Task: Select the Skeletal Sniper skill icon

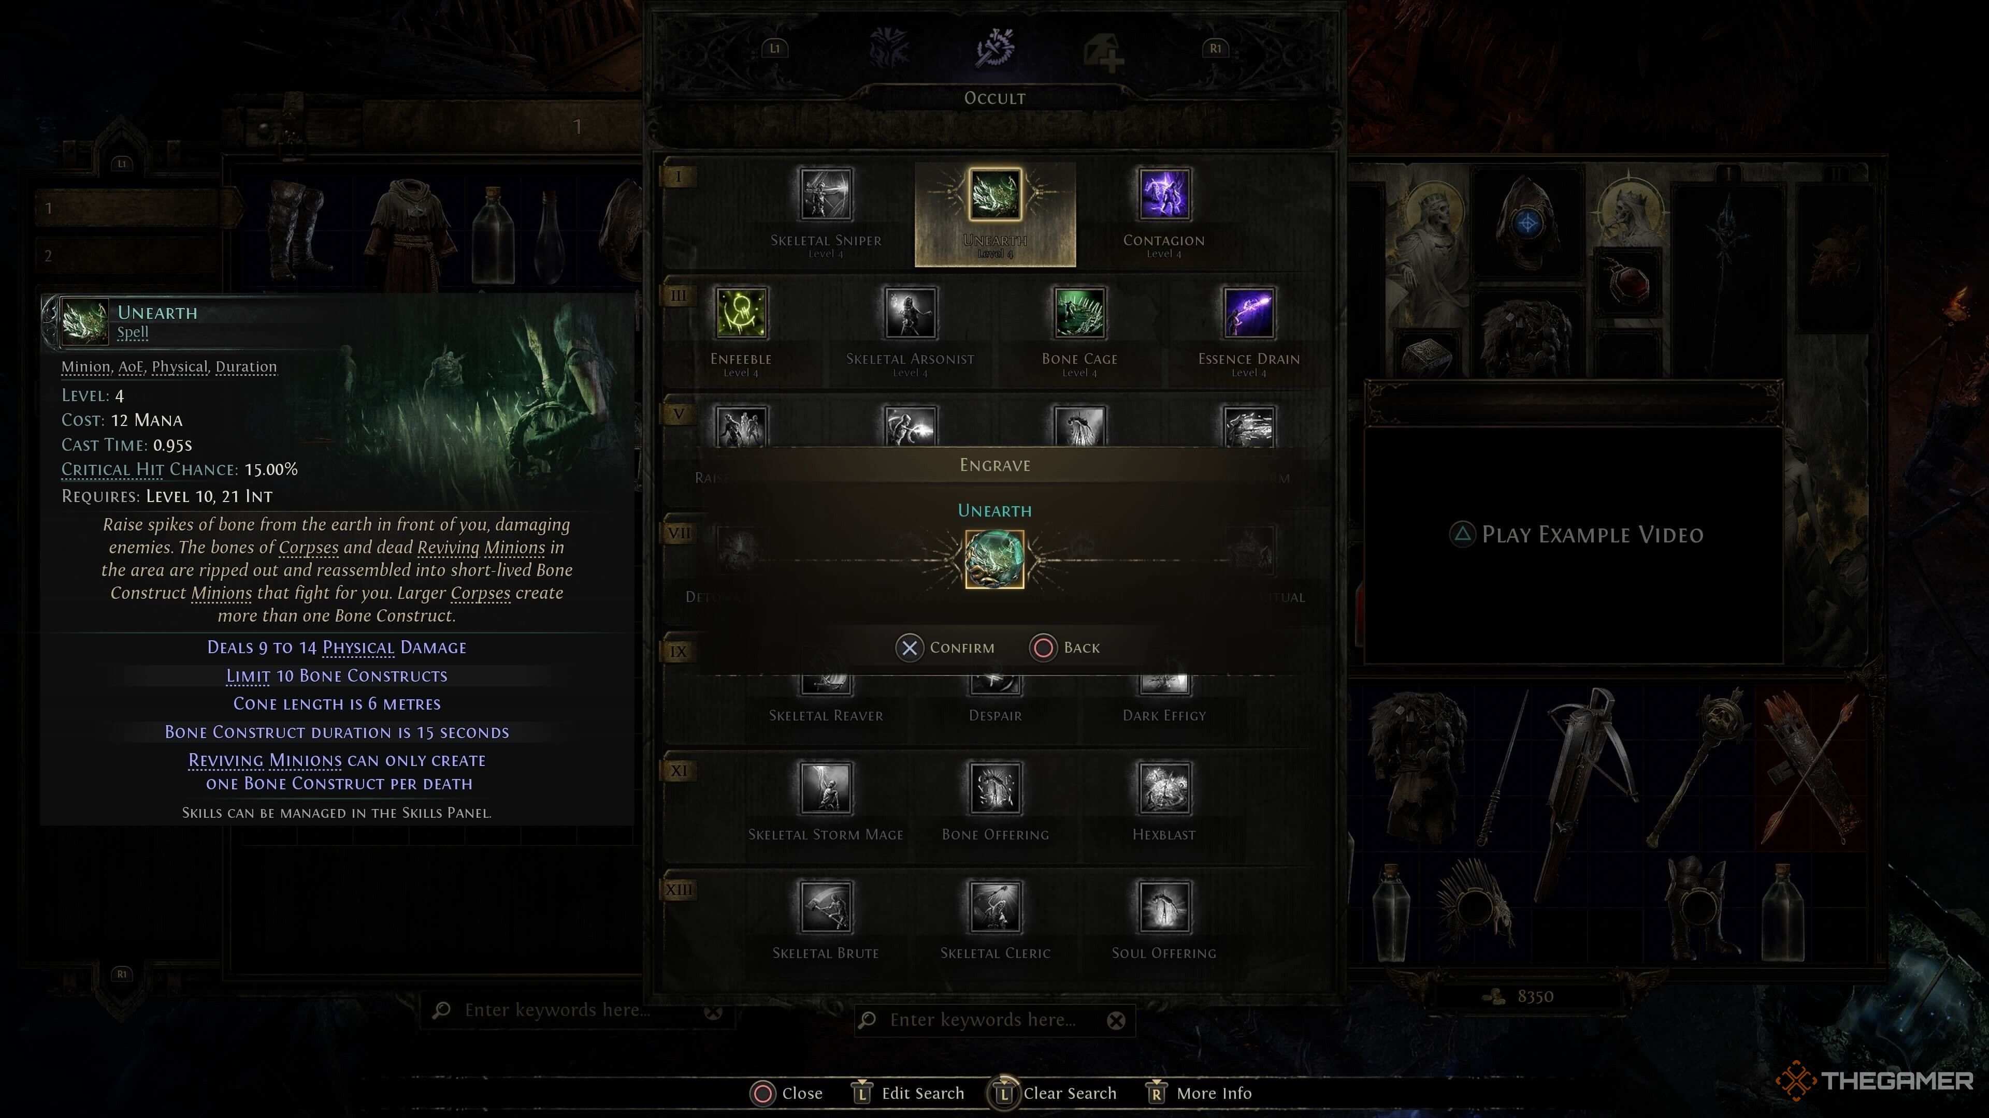Action: tap(826, 194)
